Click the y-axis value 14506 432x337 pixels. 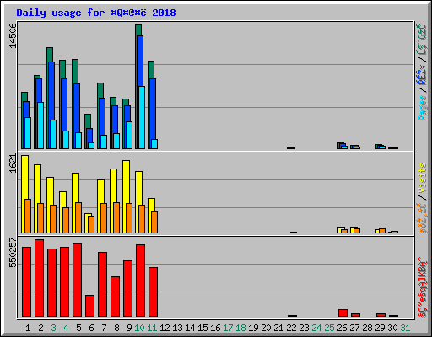coord(13,35)
